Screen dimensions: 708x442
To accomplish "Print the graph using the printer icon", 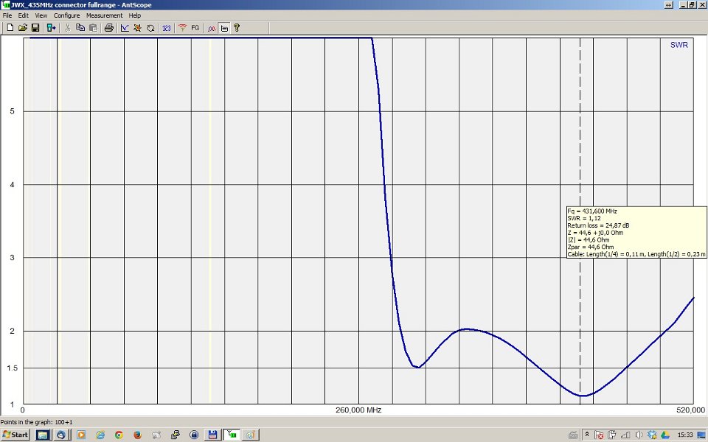I will [108, 28].
